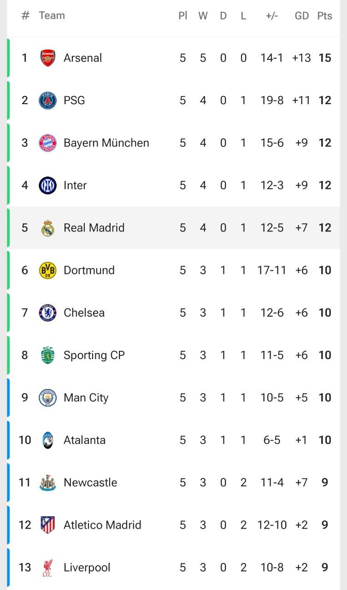Click the Man City badge
347x590 pixels.
point(48,397)
